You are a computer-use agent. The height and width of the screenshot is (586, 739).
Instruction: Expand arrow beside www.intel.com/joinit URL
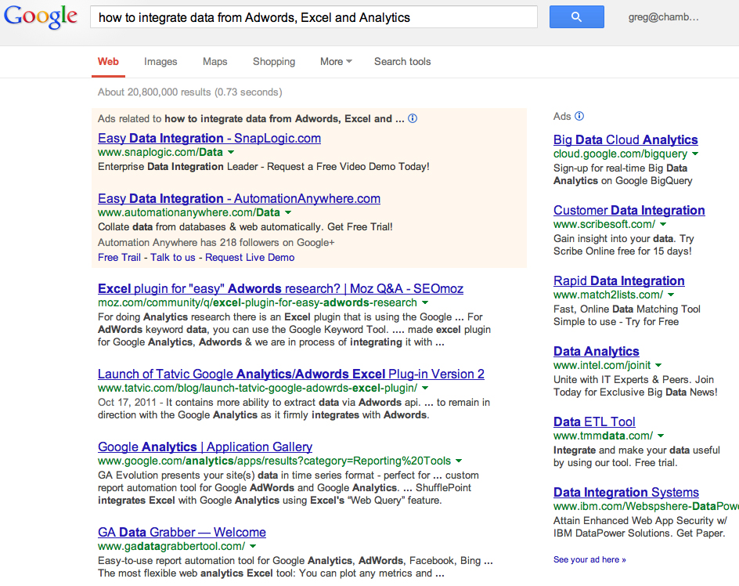point(658,365)
